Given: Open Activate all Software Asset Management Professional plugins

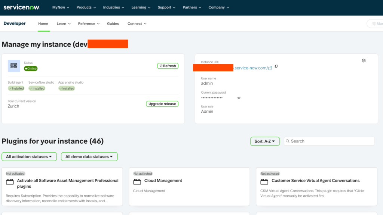Looking at the screenshot, I should (x=68, y=183).
